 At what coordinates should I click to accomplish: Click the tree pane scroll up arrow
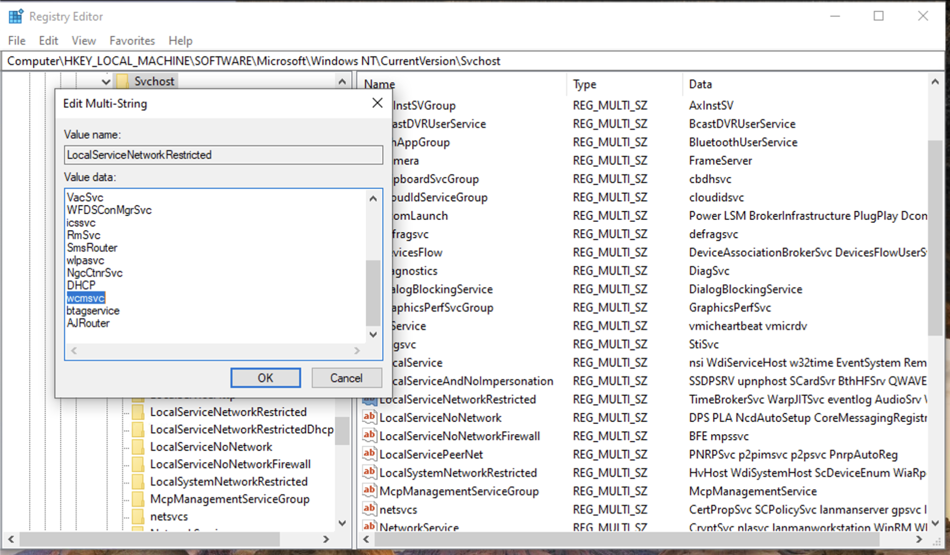point(342,82)
